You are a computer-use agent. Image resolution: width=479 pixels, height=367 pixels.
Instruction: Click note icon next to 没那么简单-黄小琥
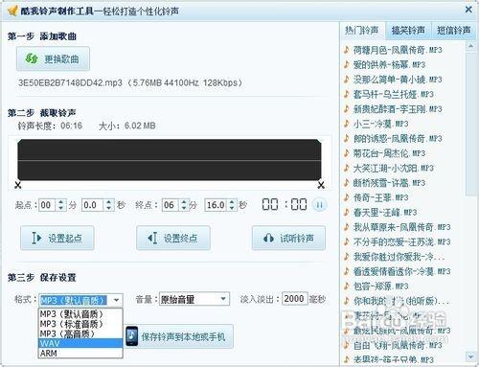click(x=347, y=80)
